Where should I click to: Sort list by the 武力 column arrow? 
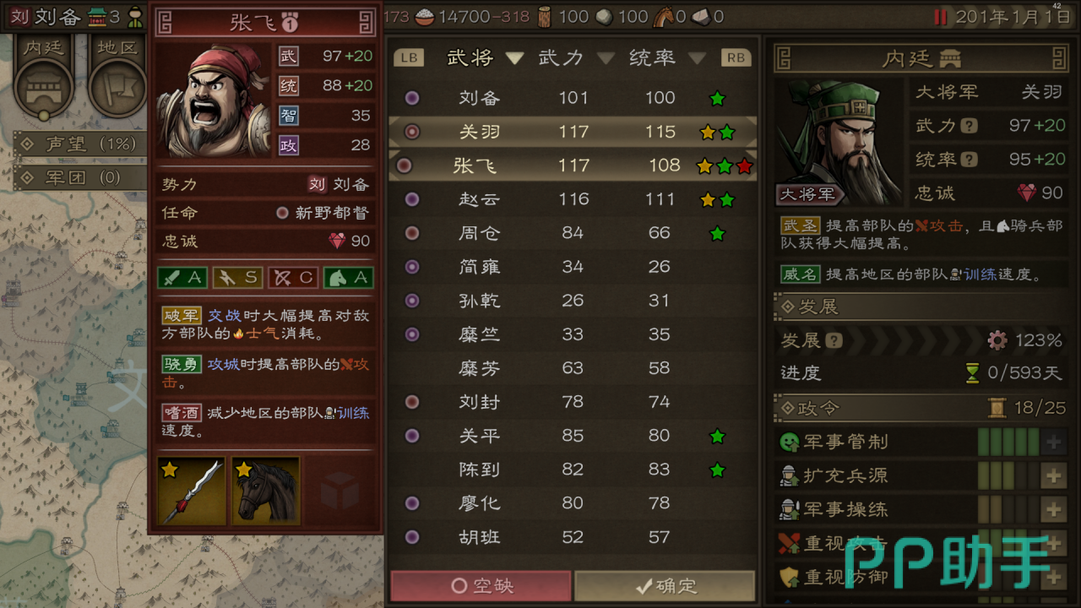click(x=605, y=58)
